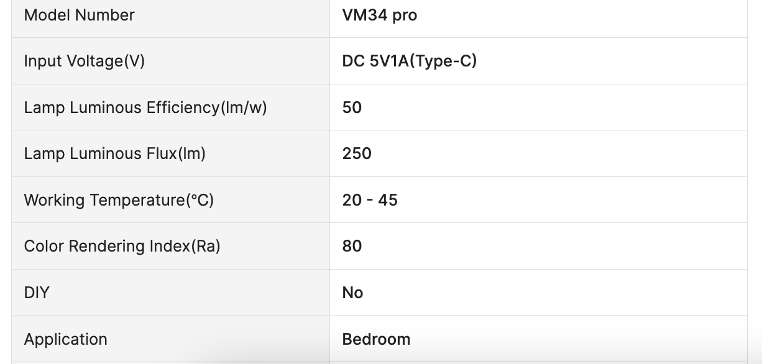Screen dimensions: 762x364
Task: Select the DIY value No
Action: (x=352, y=293)
